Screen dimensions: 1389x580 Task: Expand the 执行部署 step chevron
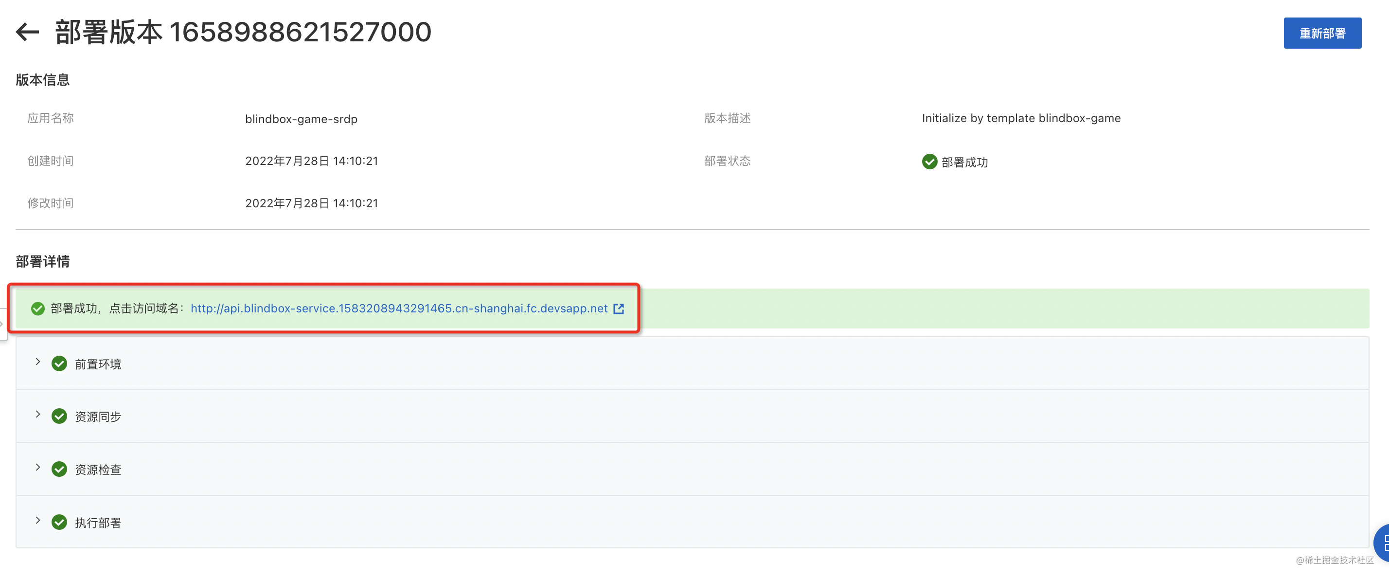point(38,520)
